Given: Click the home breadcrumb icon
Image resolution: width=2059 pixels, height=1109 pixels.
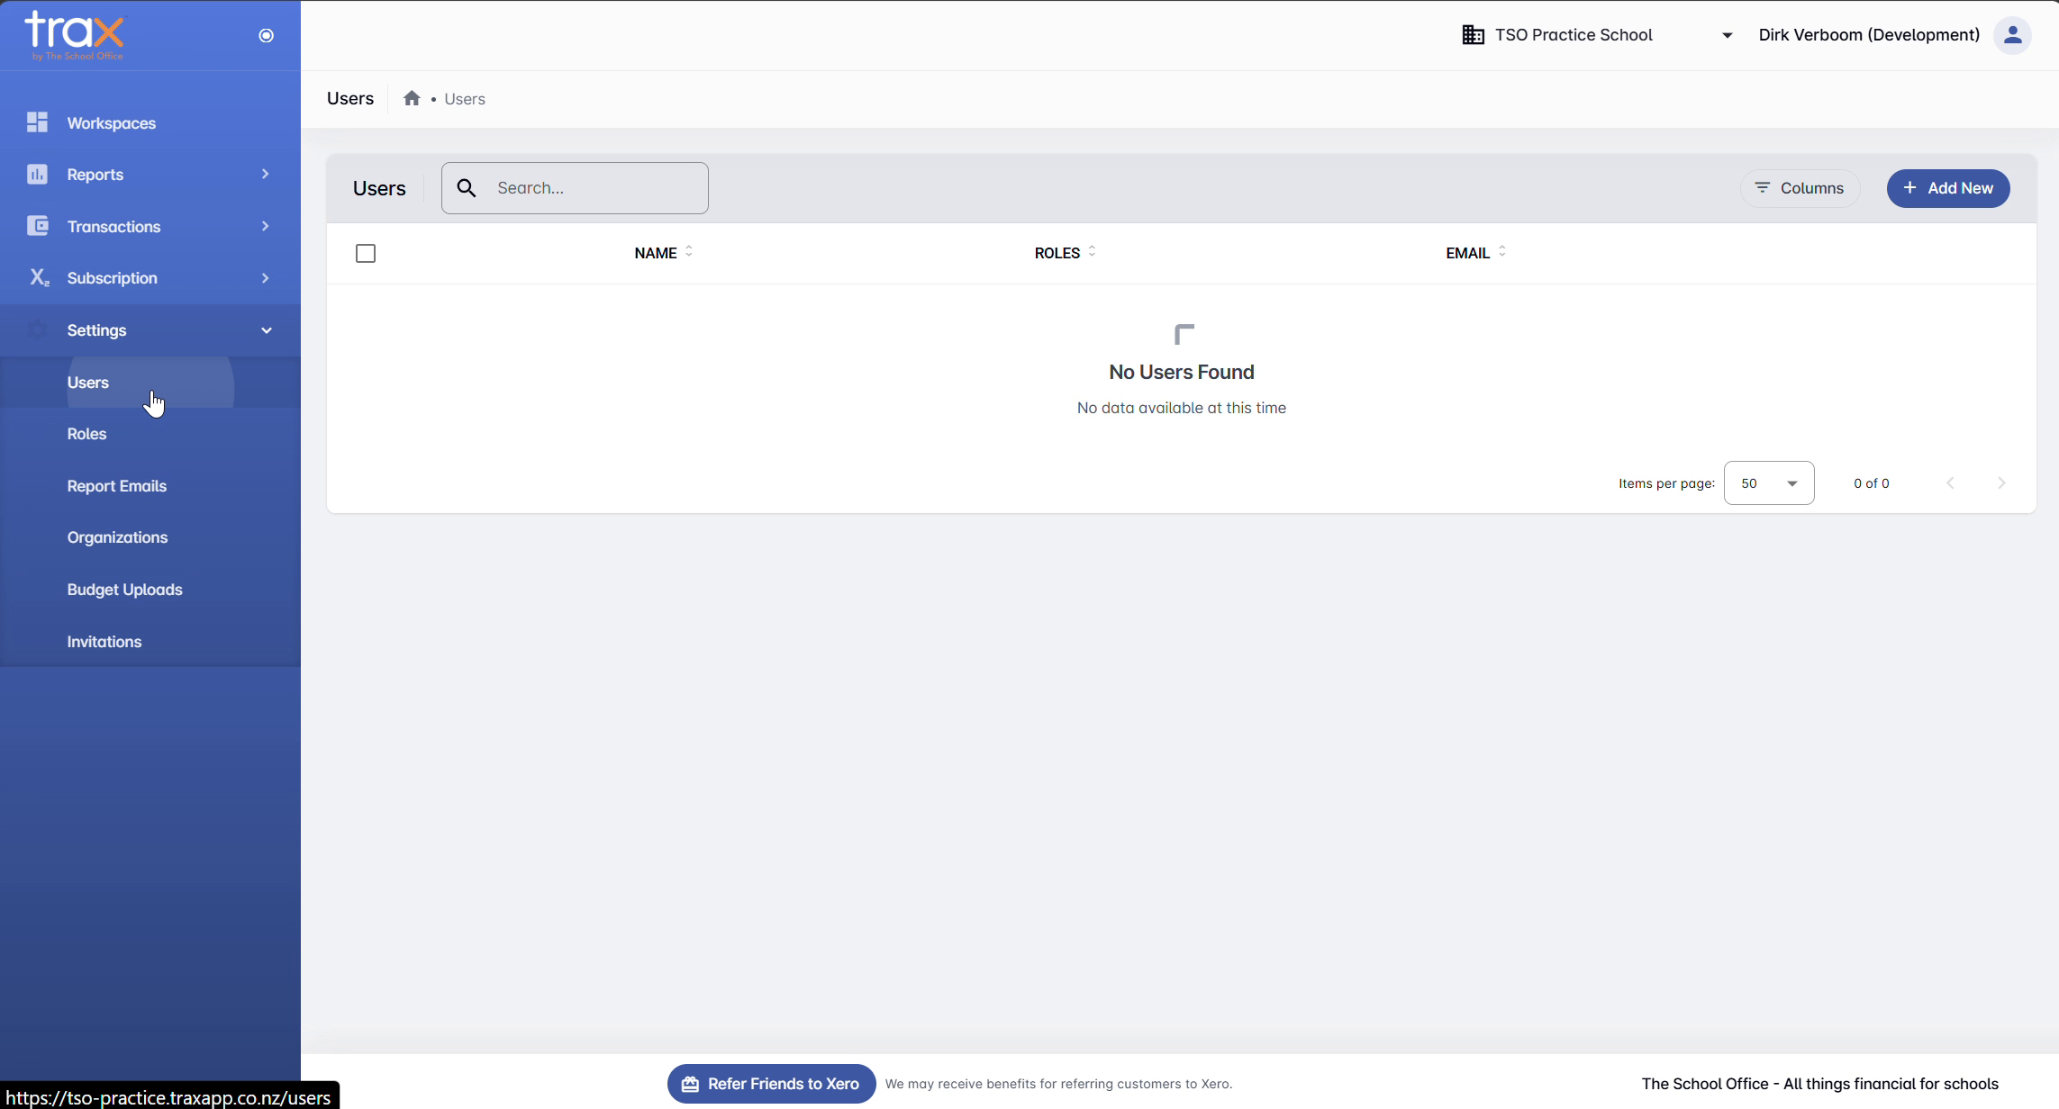Looking at the screenshot, I should coord(412,98).
